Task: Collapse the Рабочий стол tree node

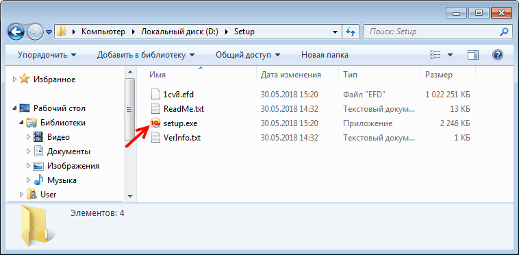Action: click(x=14, y=108)
